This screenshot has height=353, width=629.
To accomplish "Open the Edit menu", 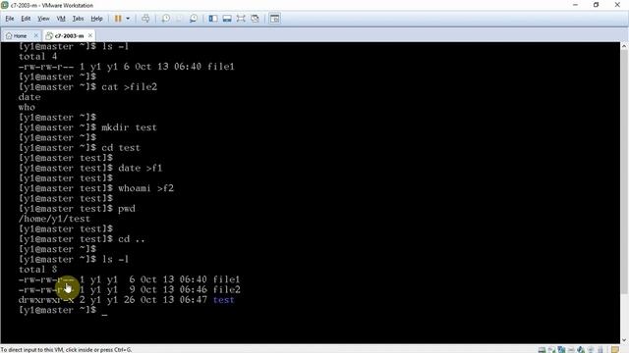I will coord(26,19).
